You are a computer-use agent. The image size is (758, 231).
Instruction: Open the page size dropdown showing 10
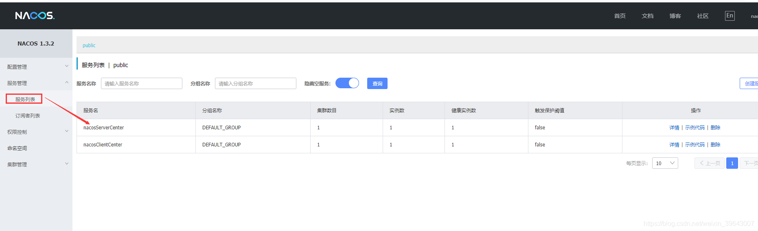665,163
